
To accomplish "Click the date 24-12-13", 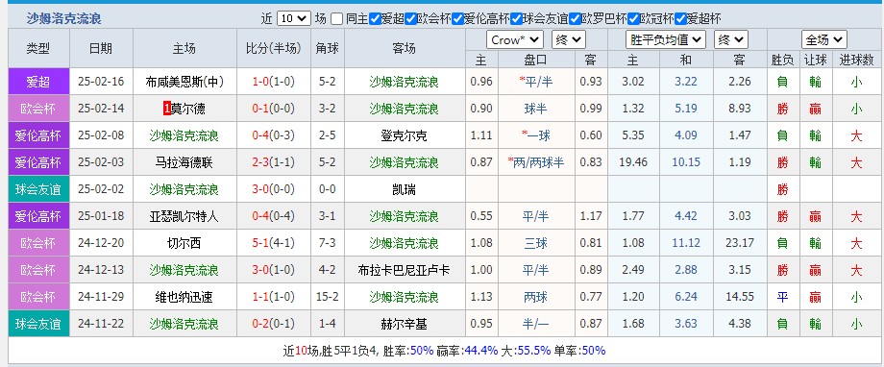I will coord(102,270).
